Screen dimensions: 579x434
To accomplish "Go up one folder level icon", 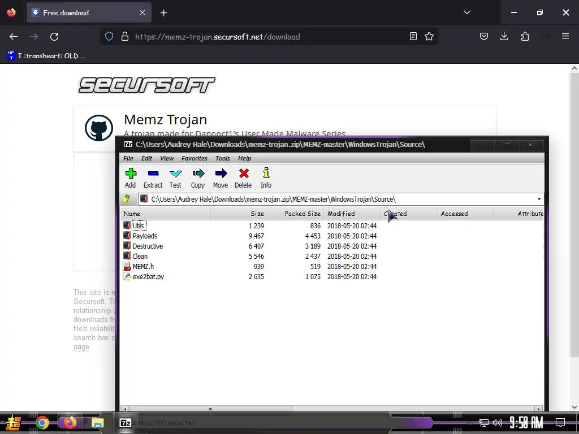I will click(127, 199).
